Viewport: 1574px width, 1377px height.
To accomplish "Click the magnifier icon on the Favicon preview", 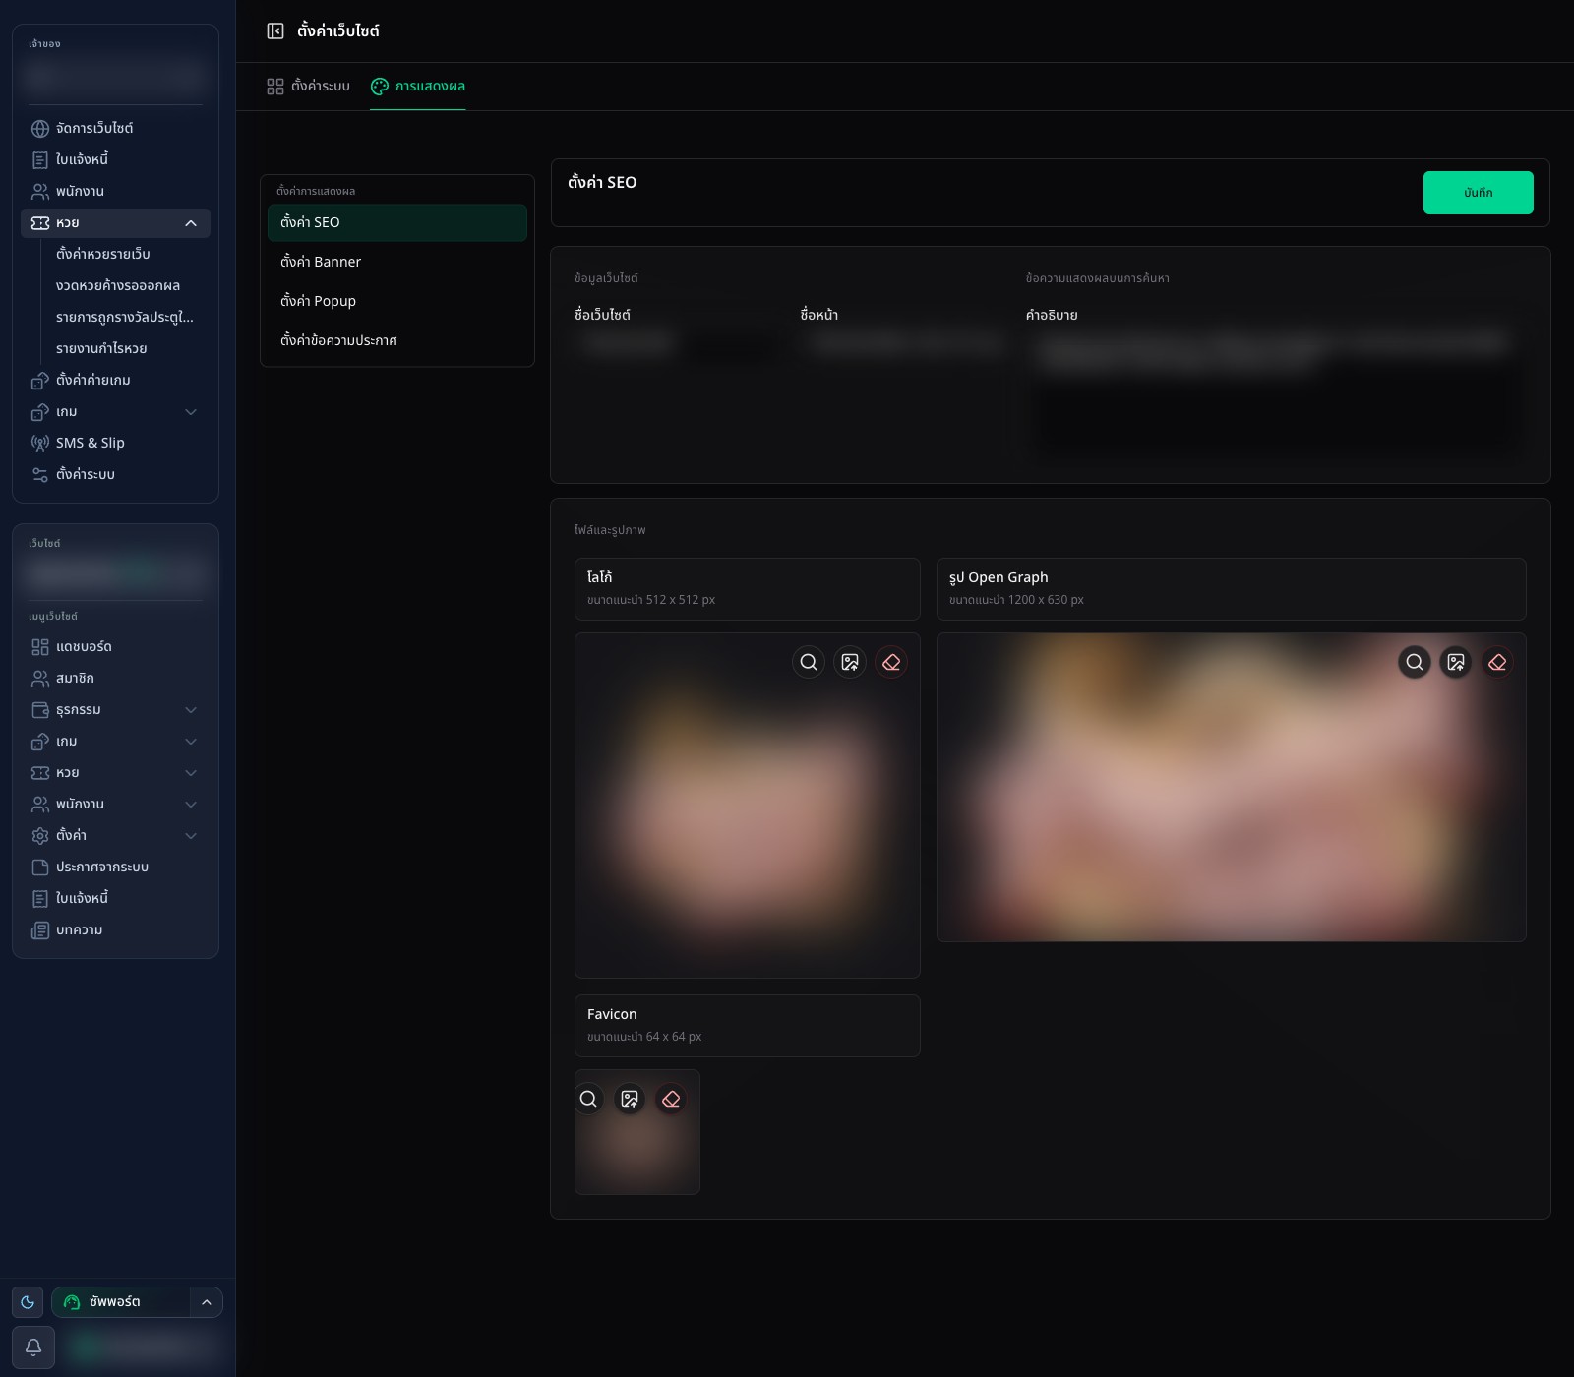I will [x=588, y=1099].
